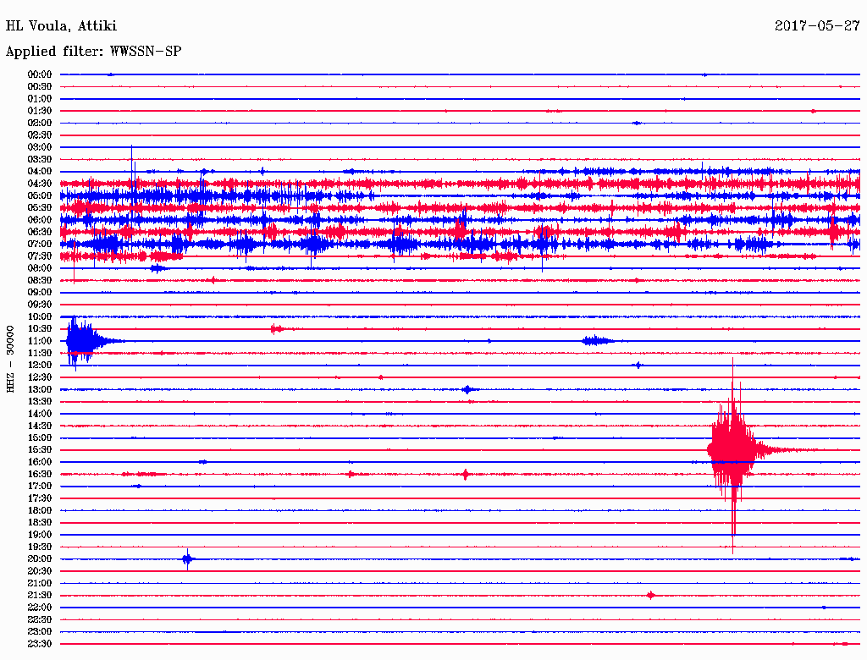Click the 06:00 time label
The image size is (867, 660).
[x=40, y=219]
